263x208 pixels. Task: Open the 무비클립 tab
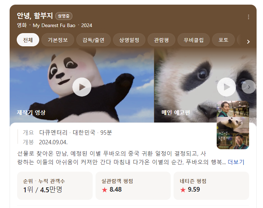pos(194,40)
